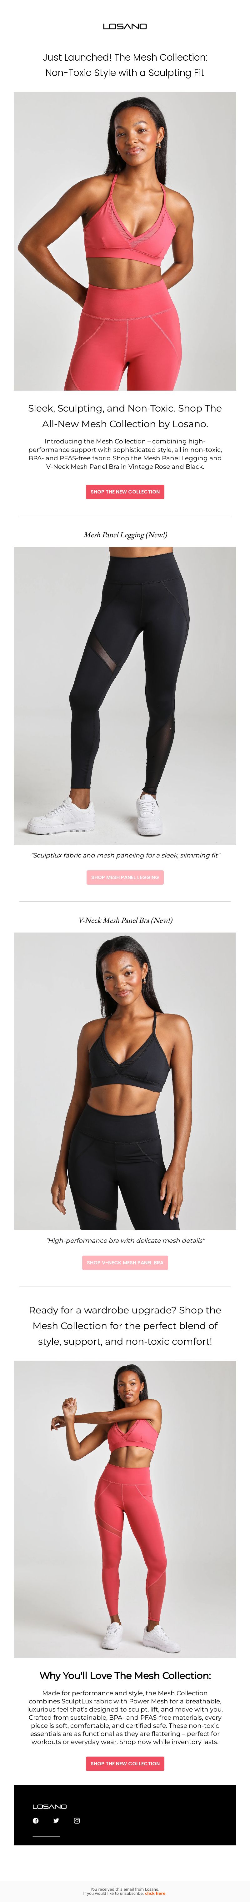Open the Facebook icon in footer
250x1902 pixels.
[35, 1820]
